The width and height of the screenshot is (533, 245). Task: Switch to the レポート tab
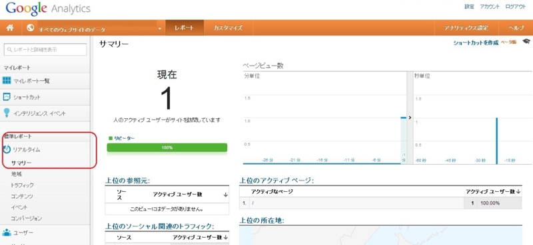[185, 28]
